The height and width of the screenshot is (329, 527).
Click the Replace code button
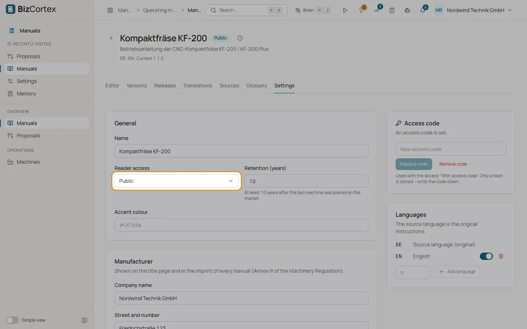pyautogui.click(x=414, y=164)
